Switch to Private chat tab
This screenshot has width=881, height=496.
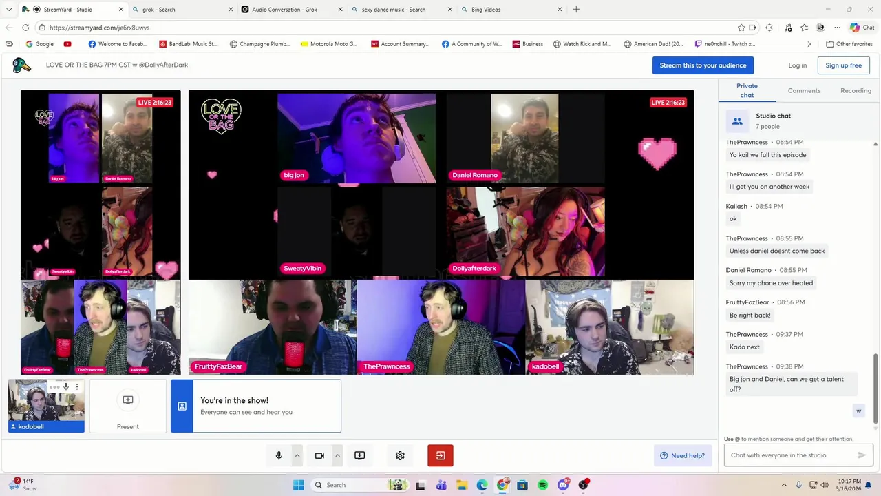[747, 90]
